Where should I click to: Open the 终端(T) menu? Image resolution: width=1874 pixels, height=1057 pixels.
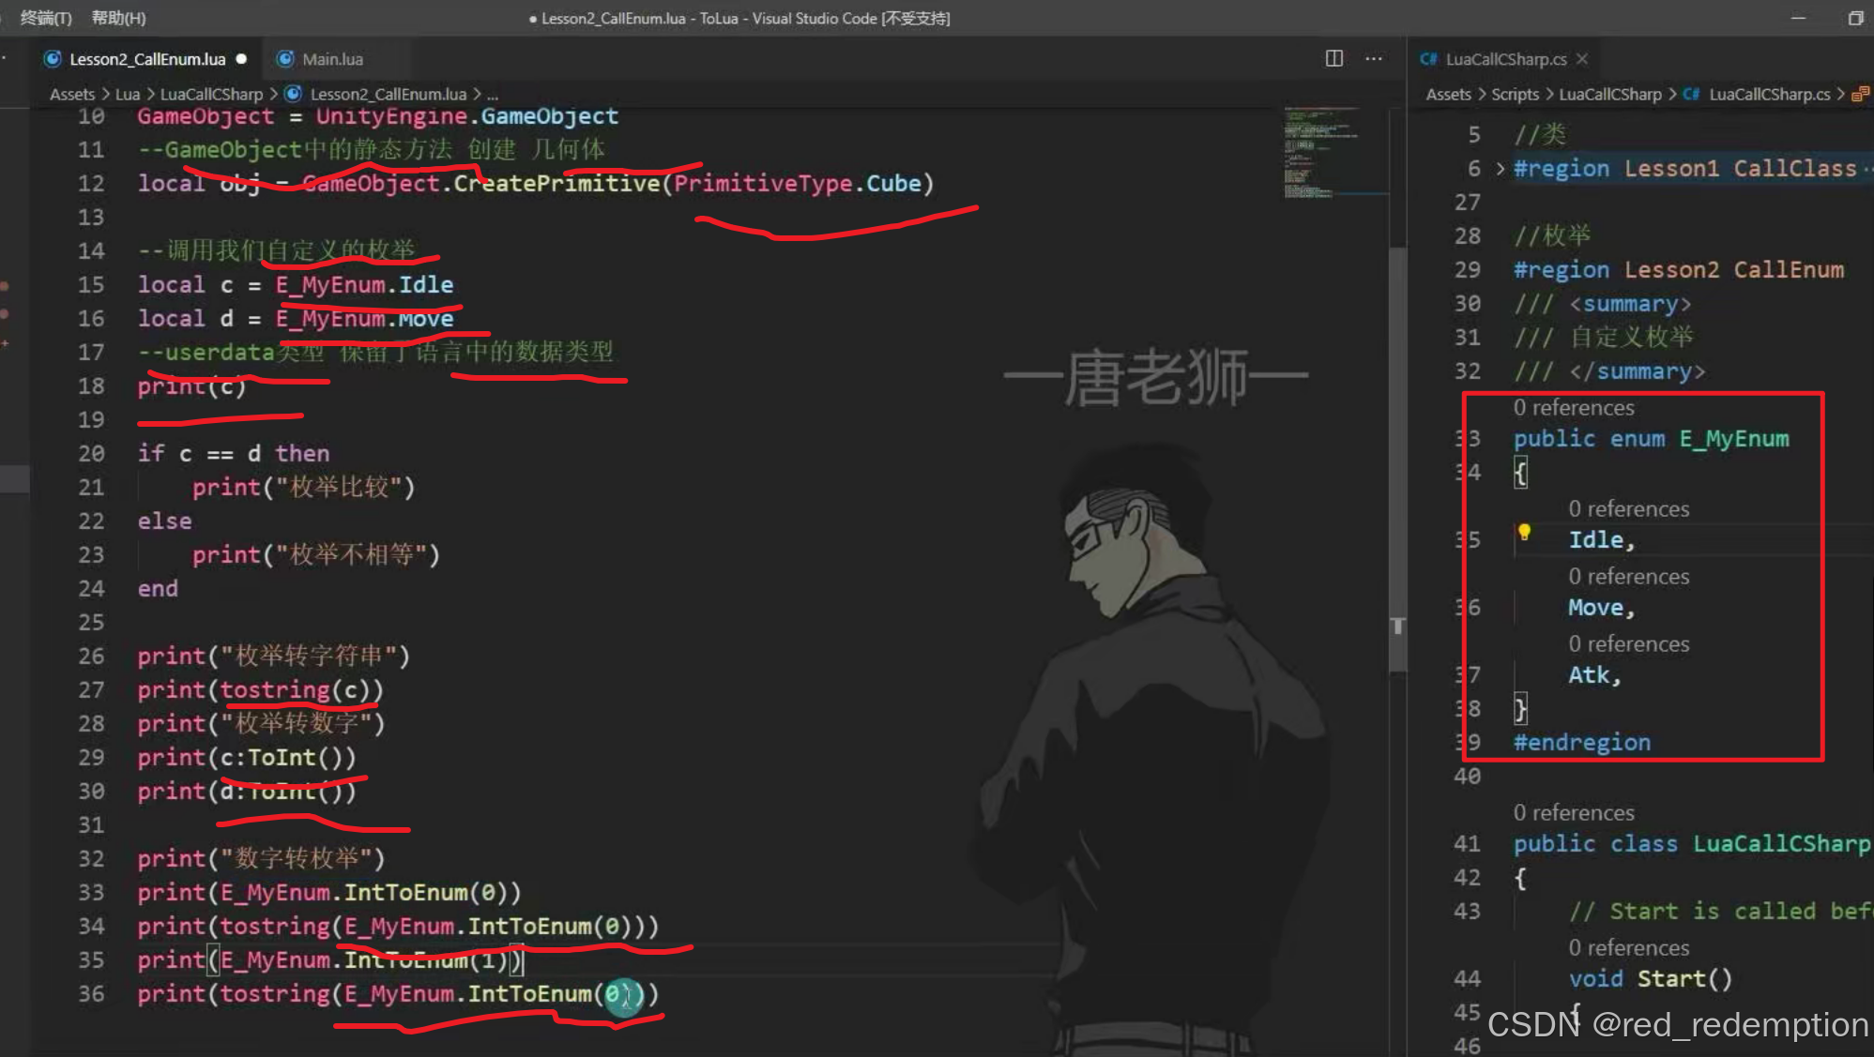(x=46, y=18)
